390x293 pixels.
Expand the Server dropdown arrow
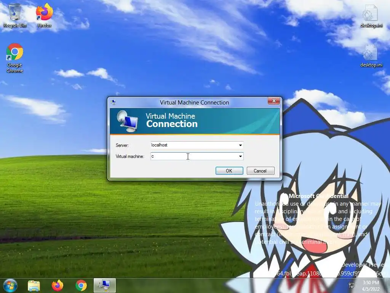click(x=240, y=145)
